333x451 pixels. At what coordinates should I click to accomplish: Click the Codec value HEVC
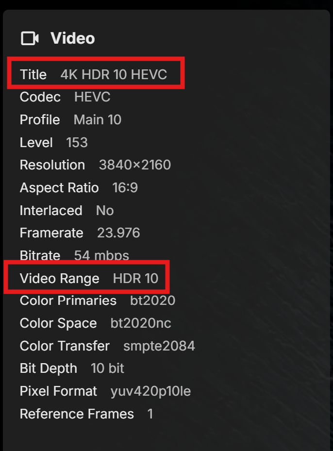(92, 97)
